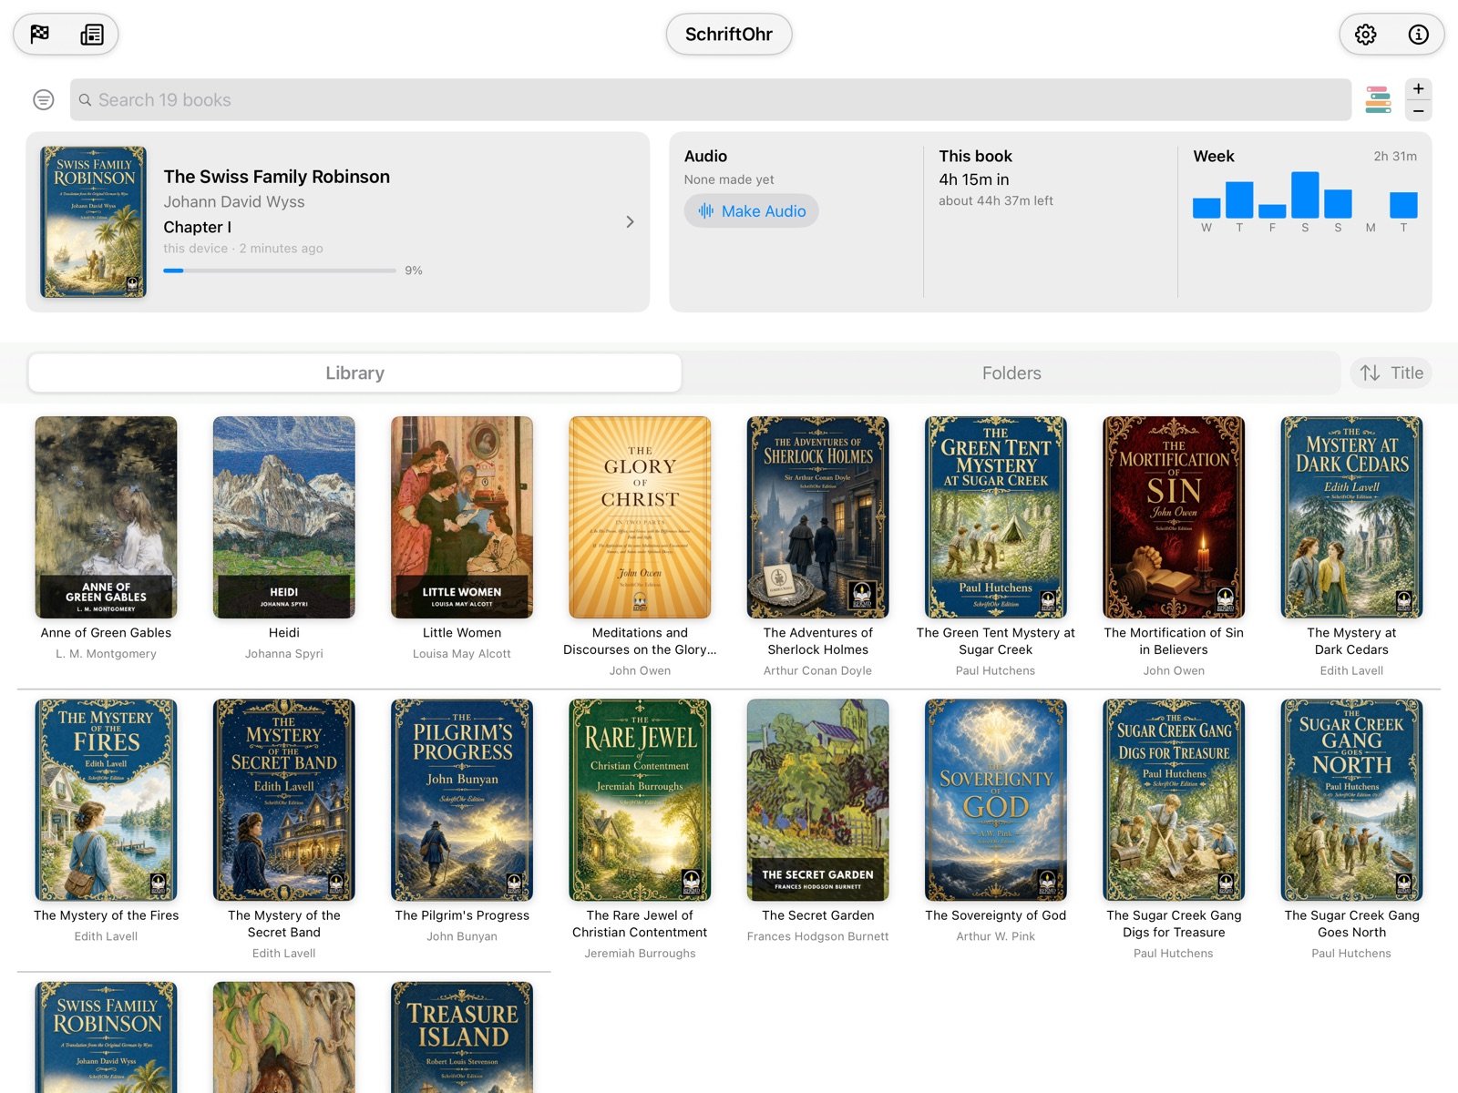Open Anne of Green Gables book cover

(x=106, y=517)
